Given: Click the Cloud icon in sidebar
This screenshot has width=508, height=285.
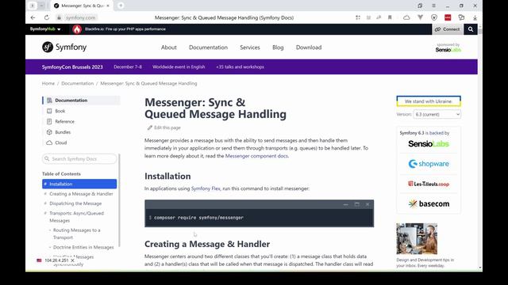Looking at the screenshot, I should pos(49,142).
